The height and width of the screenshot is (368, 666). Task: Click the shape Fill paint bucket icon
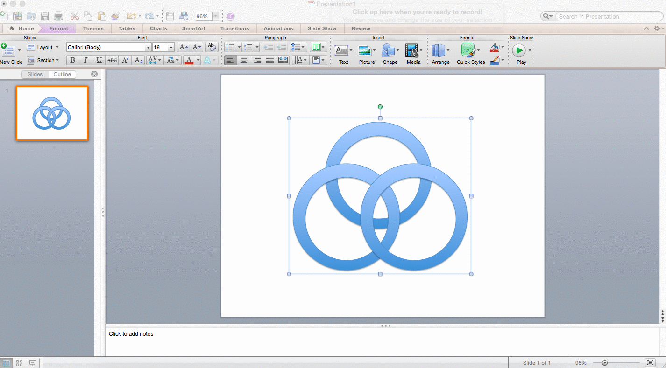pyautogui.click(x=495, y=47)
